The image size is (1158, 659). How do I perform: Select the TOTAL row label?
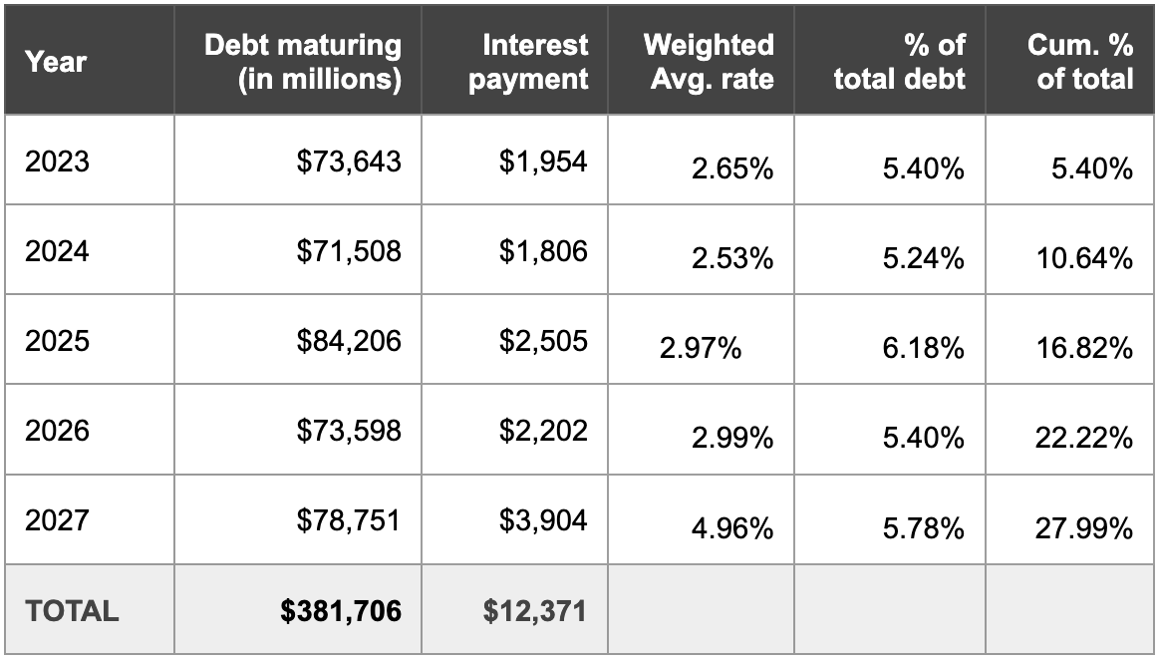point(72,611)
